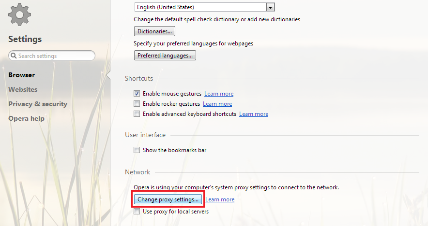
Task: Open Learn more for advanced keyboard shortcuts
Action: click(254, 114)
